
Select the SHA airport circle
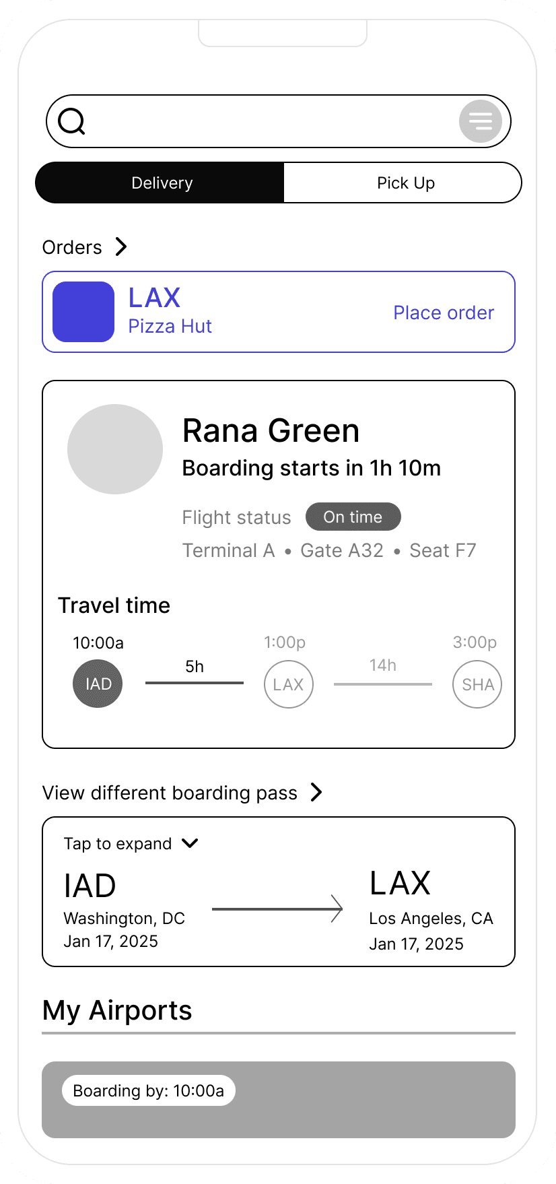tap(477, 684)
